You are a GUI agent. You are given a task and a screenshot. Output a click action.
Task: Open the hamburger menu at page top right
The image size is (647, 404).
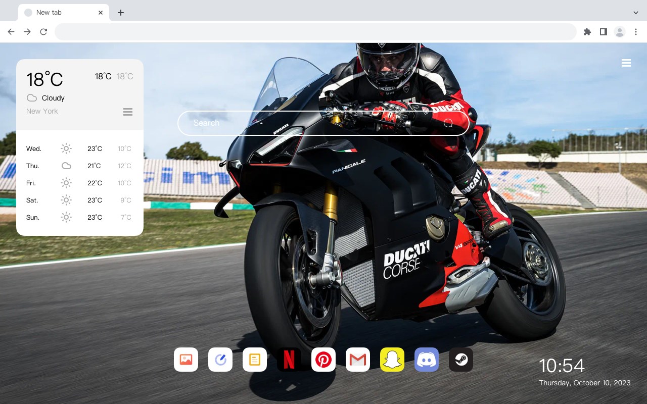pyautogui.click(x=626, y=63)
